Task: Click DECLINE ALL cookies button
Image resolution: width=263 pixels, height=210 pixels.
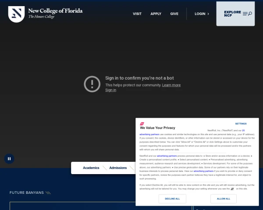Action: click(x=172, y=199)
